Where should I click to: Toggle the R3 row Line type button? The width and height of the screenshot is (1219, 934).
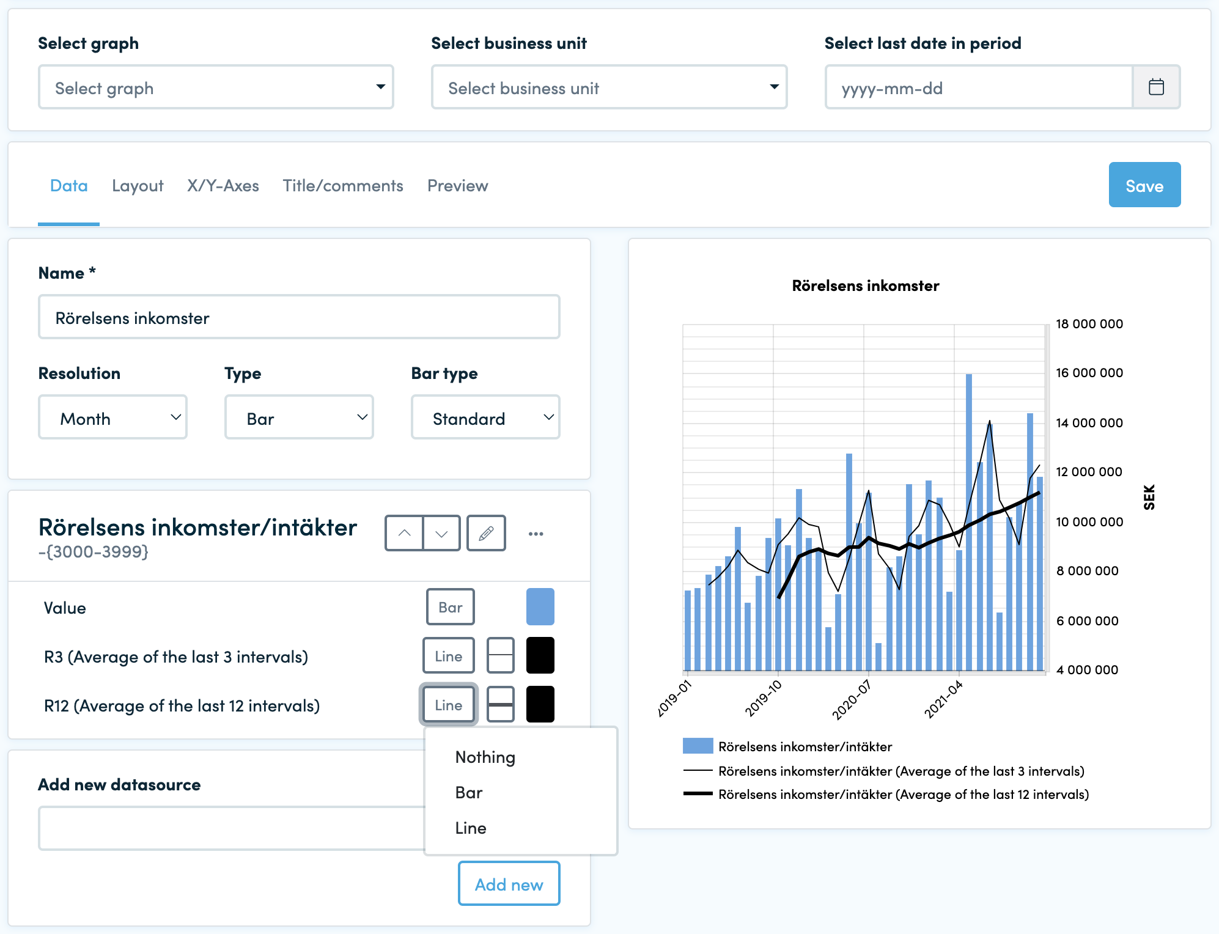point(449,655)
